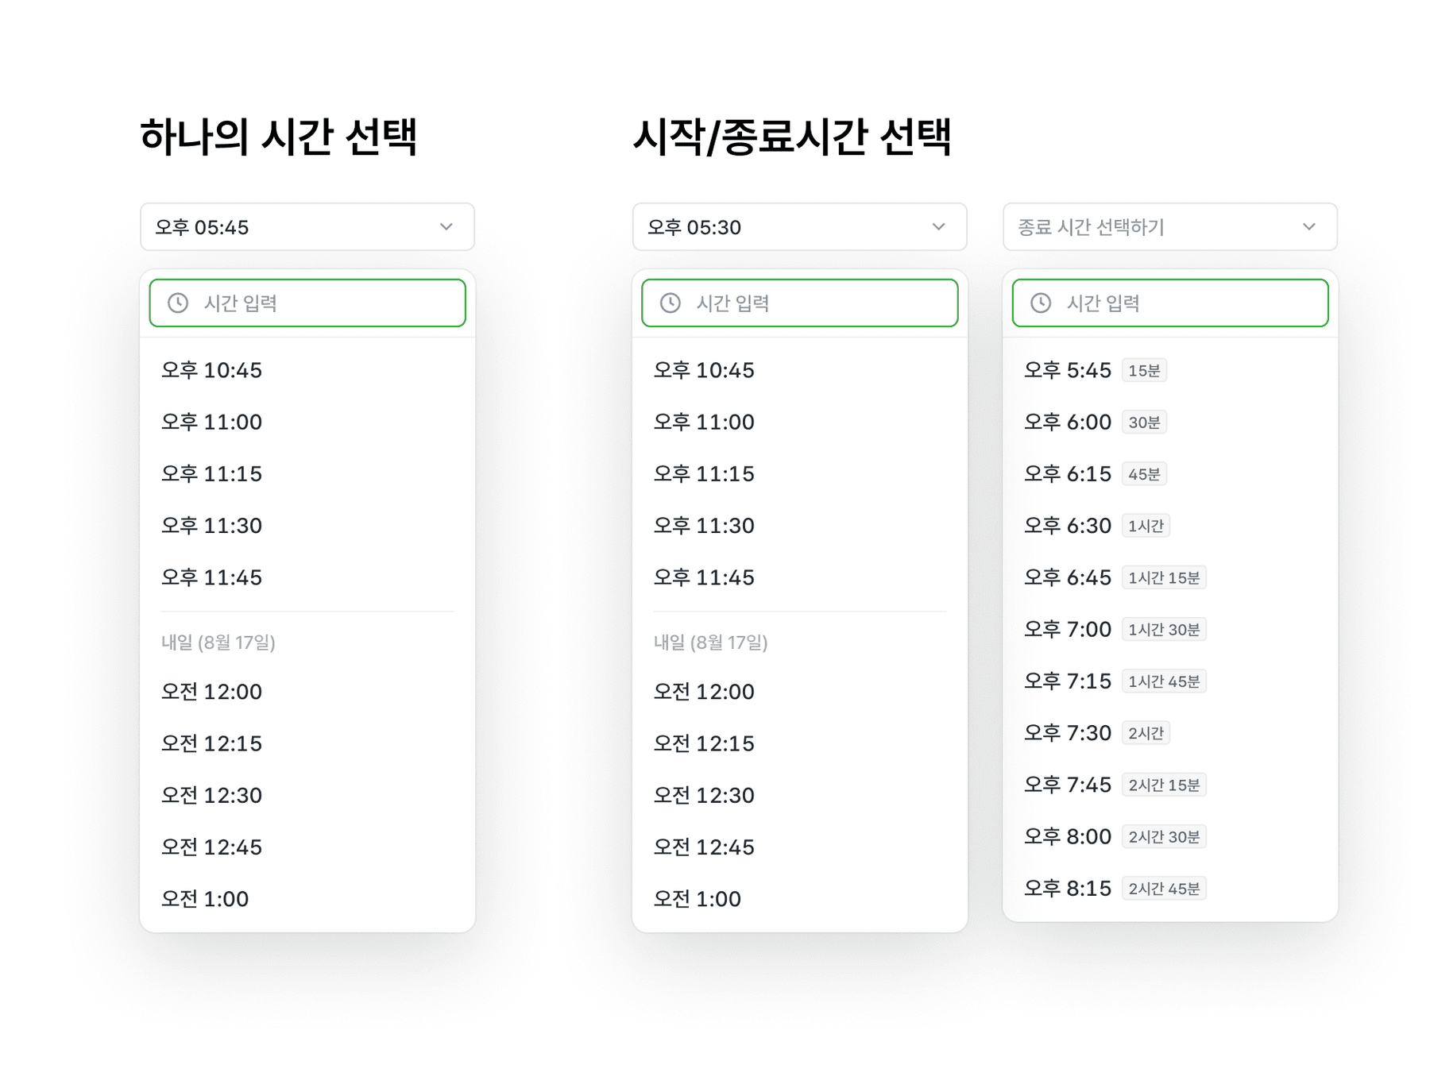Click the 2시간 30분 badge next to 오후 8:00

tap(1165, 836)
